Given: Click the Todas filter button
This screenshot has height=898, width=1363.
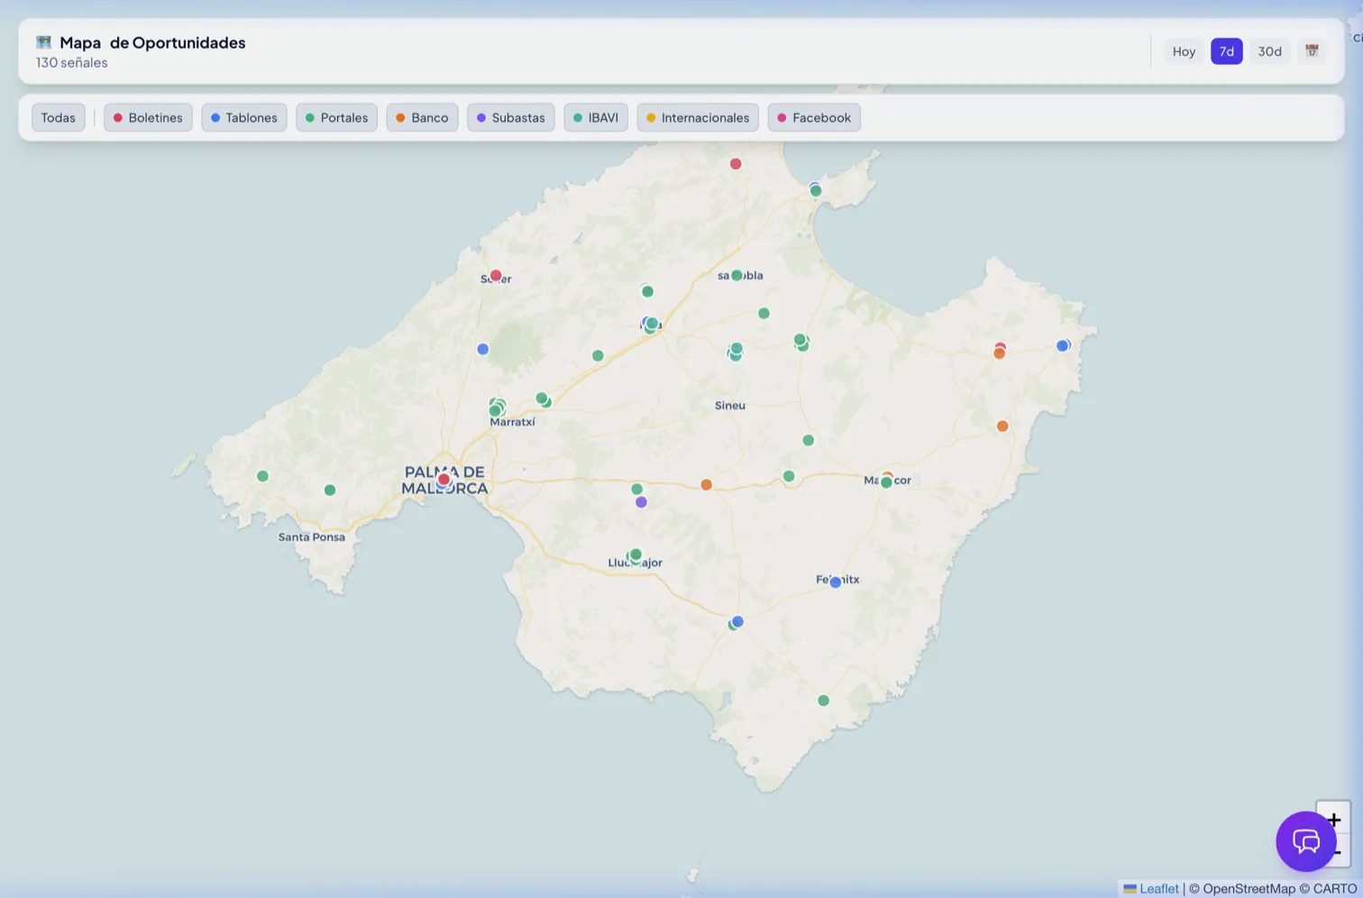Looking at the screenshot, I should coord(58,117).
